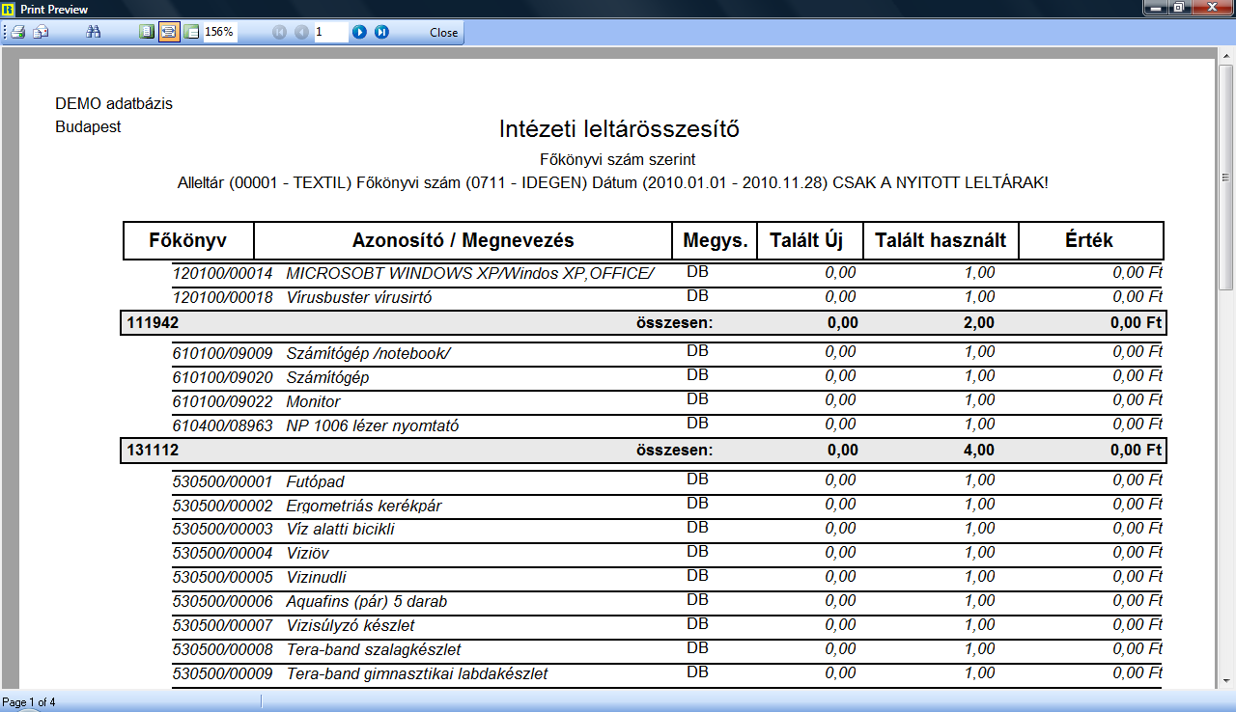Click the 'Viziöv' item row
This screenshot has width=1236, height=712.
coord(668,554)
